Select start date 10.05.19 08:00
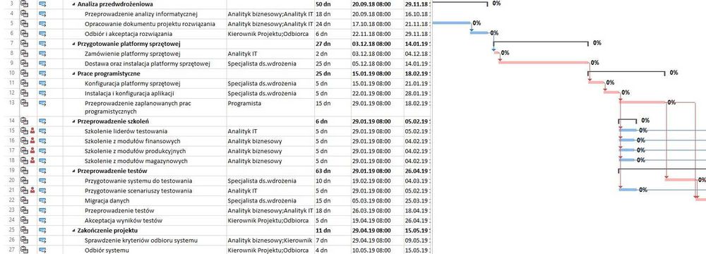Image resolution: width=706 pixels, height=254 pixels. (x=377, y=250)
